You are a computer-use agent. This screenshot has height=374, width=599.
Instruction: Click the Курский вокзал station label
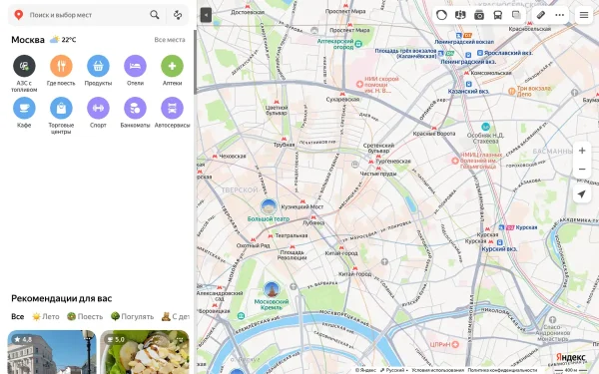499,248
